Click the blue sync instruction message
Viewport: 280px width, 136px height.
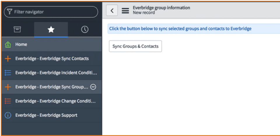coord(180,29)
